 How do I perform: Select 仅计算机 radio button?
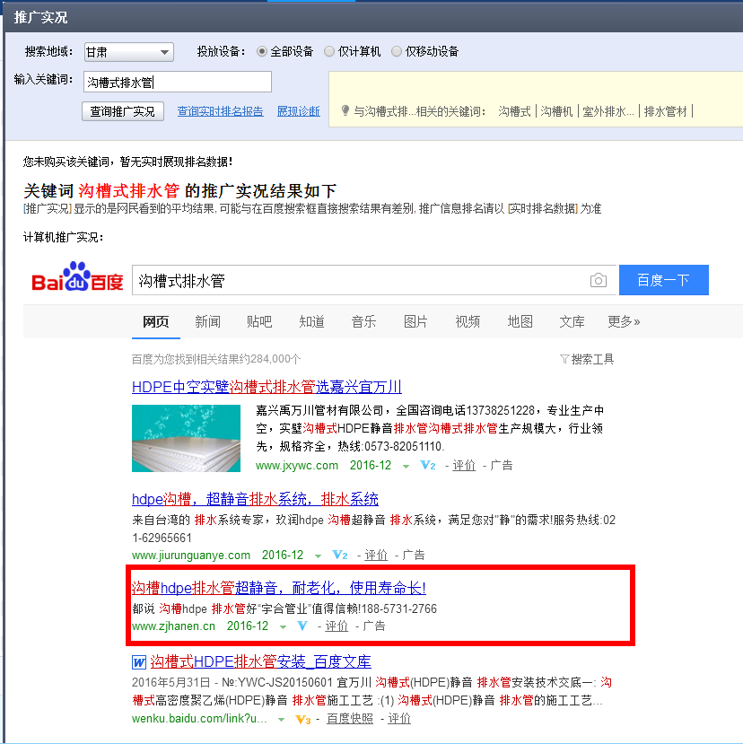click(x=328, y=51)
